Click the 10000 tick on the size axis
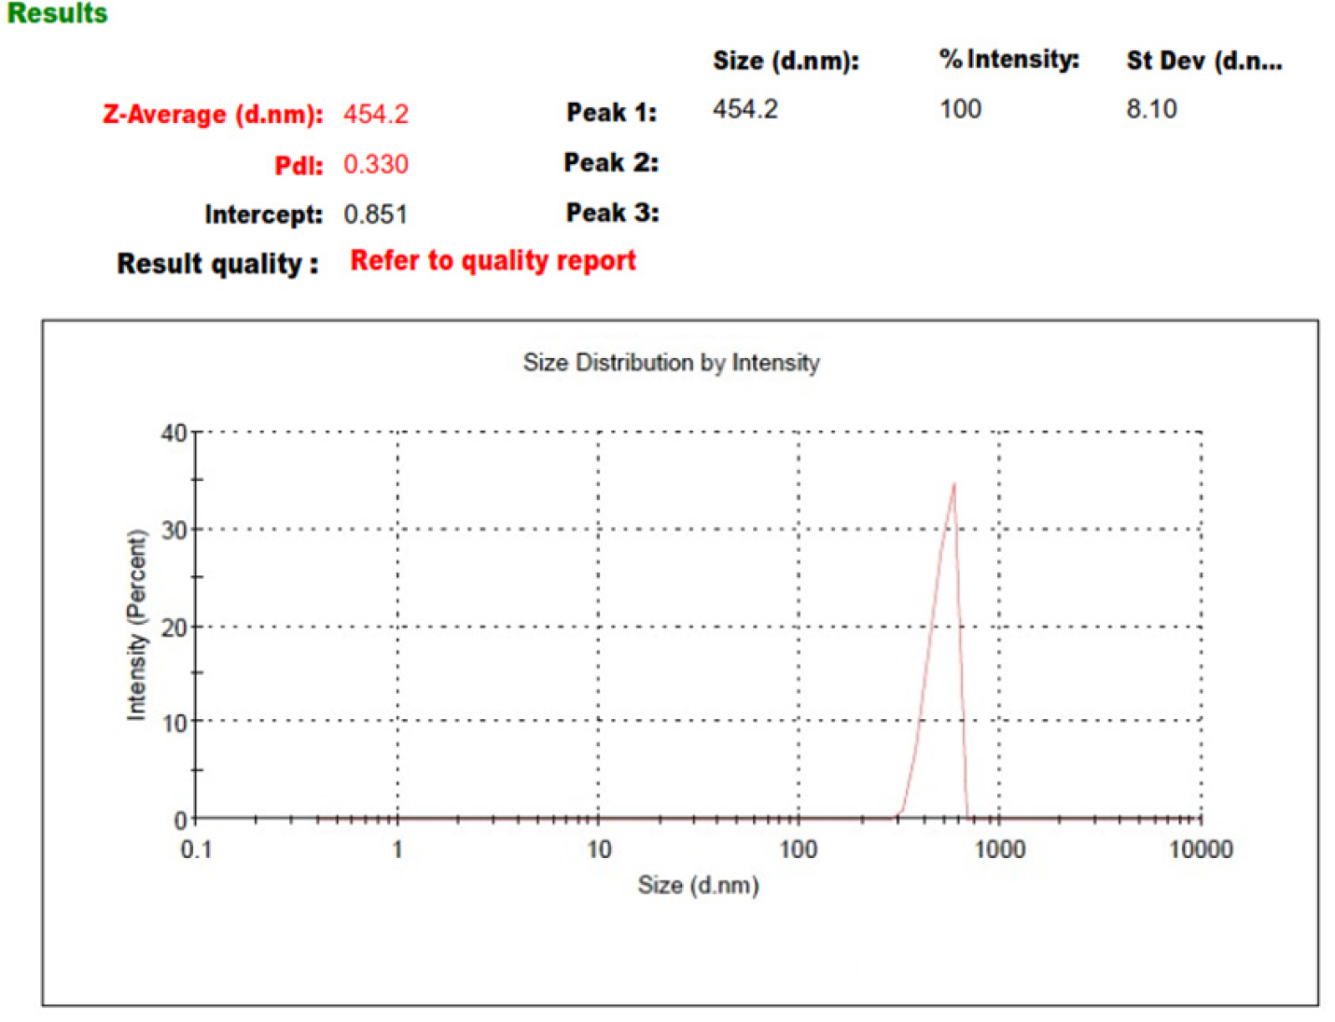 1202,849
